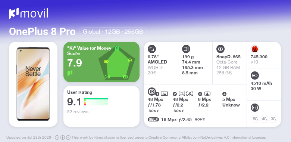Click the phone dimensions icon
The image size is (291, 142).
pyautogui.click(x=186, y=49)
